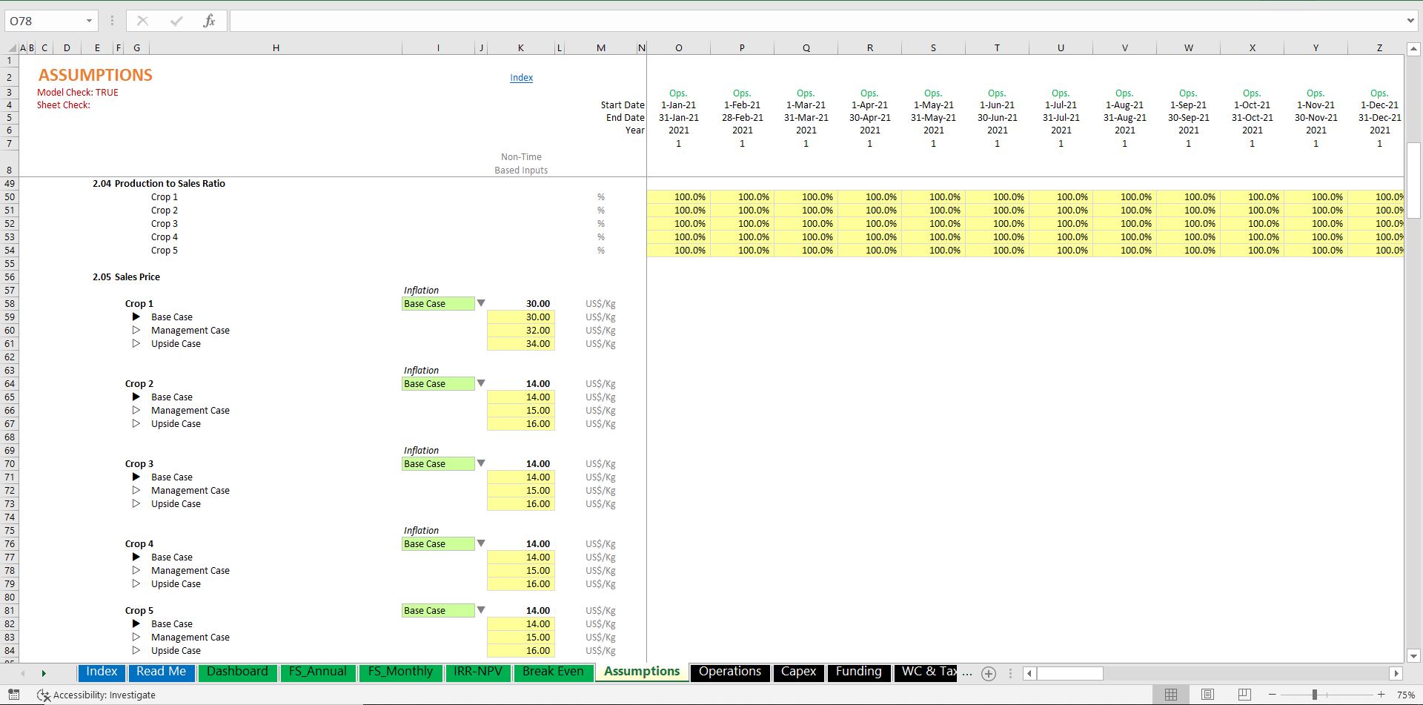Follow the Index hyperlink
The image size is (1423, 705).
coord(521,78)
